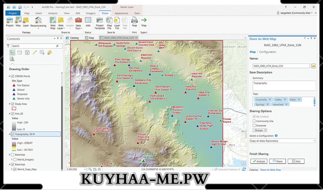Toggle the My Content checkbox
This screenshot has width=323, height=190.
tap(254, 117)
